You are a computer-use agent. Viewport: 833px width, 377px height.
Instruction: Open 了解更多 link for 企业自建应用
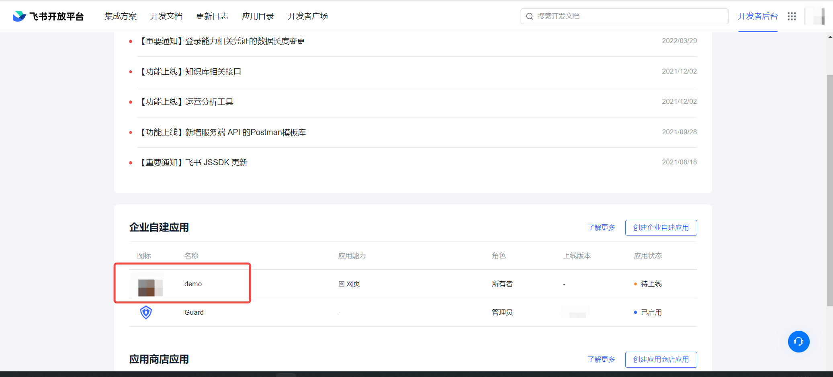601,227
